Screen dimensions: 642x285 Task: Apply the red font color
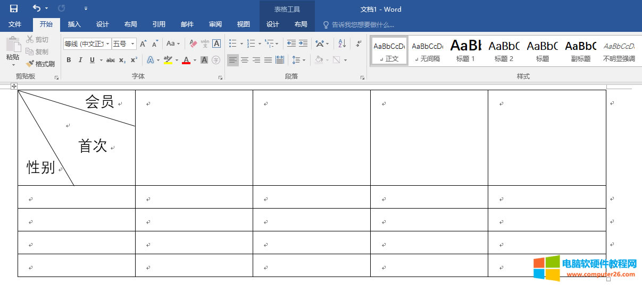tap(186, 60)
